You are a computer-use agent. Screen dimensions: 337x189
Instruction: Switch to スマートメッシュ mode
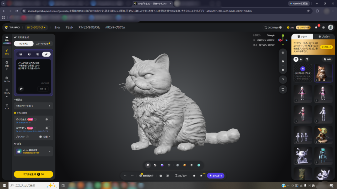(x=43, y=44)
